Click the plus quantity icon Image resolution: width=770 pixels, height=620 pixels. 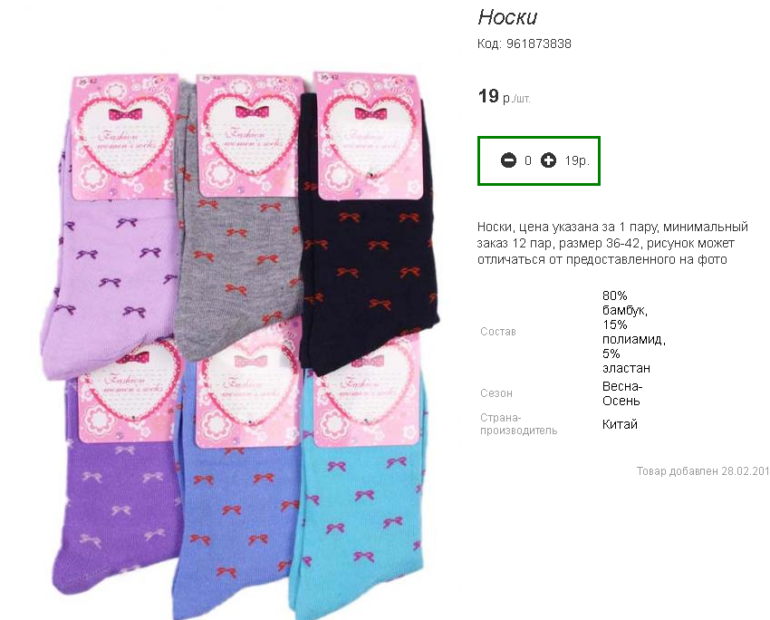pyautogui.click(x=548, y=160)
